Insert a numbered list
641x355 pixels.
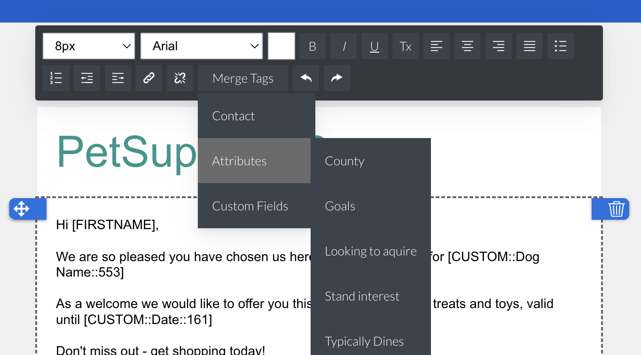[x=56, y=78]
